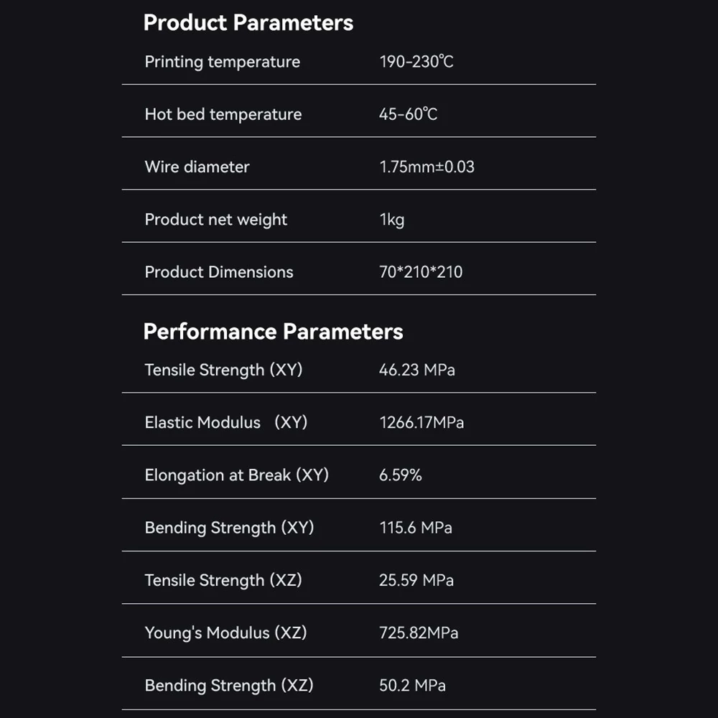Click the 1266.17MPa value
The height and width of the screenshot is (718, 718).
[421, 422]
